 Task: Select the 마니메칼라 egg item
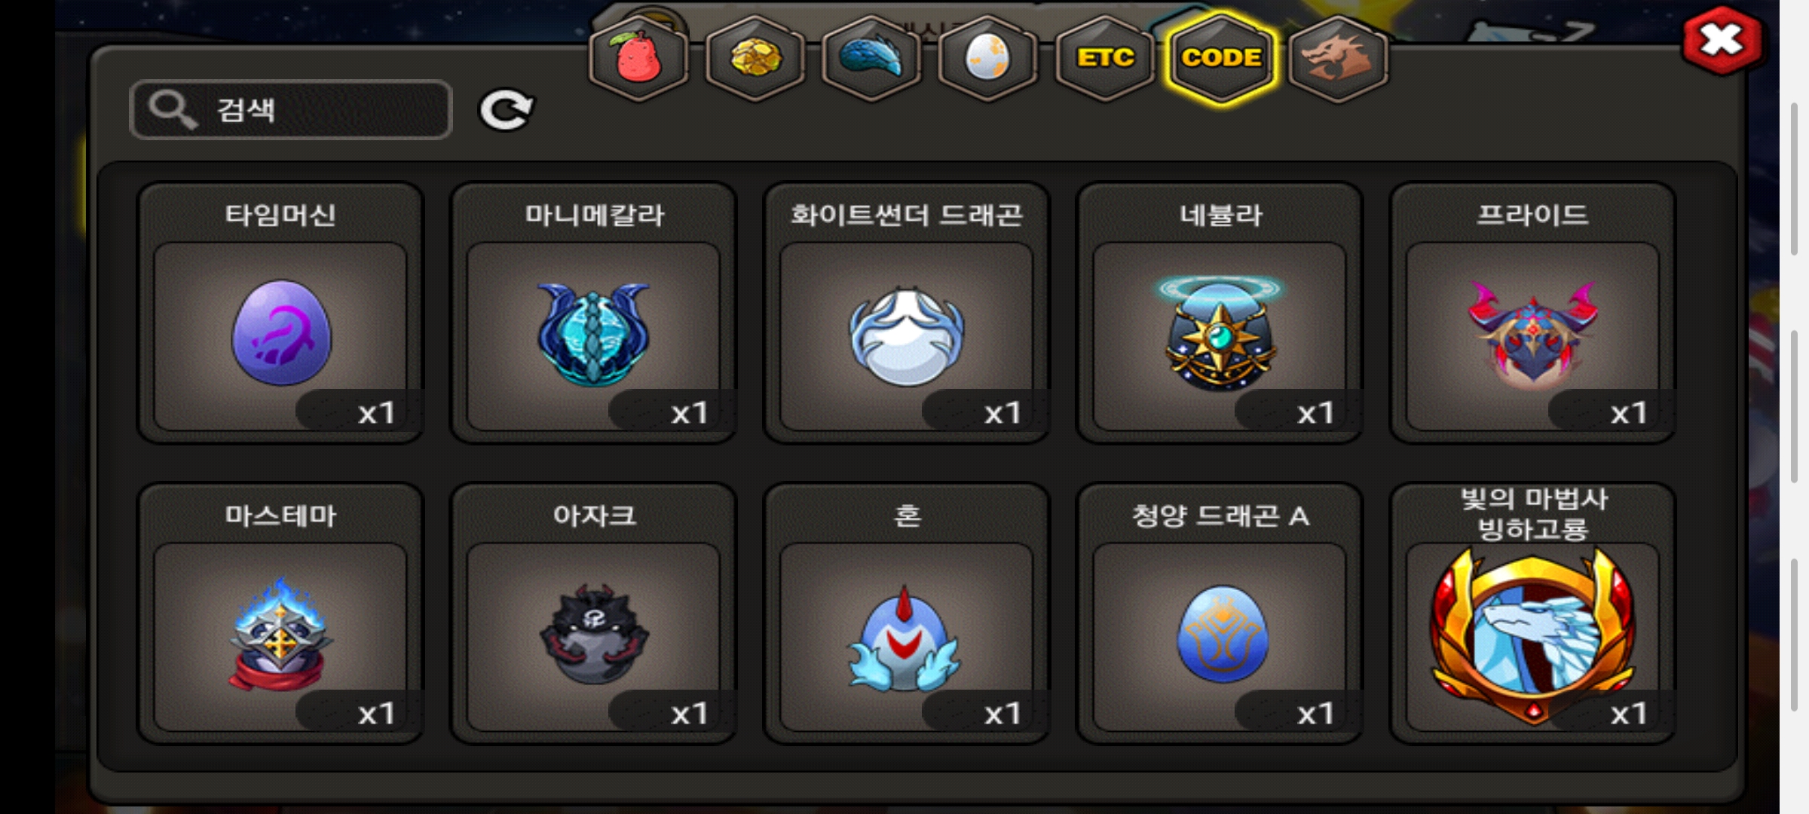[593, 313]
